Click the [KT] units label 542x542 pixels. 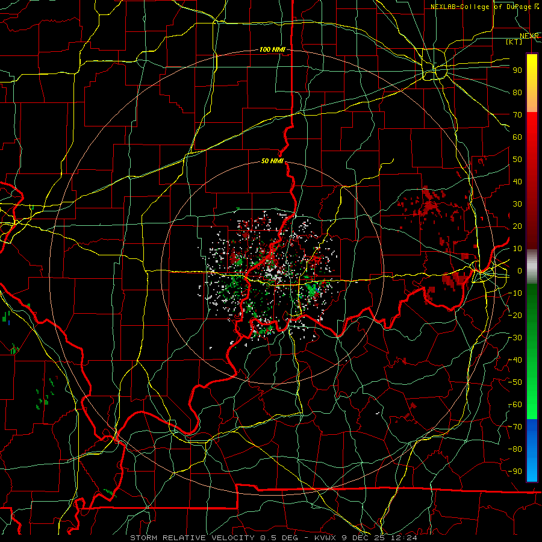(514, 42)
